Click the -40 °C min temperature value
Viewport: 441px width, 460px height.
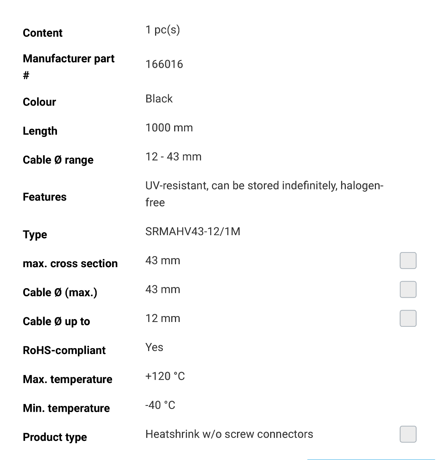pos(160,405)
